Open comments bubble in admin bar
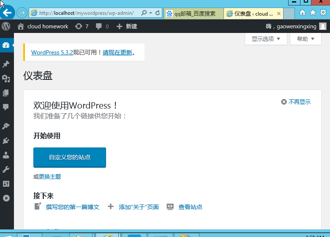The height and width of the screenshot is (237, 330). click(102, 26)
